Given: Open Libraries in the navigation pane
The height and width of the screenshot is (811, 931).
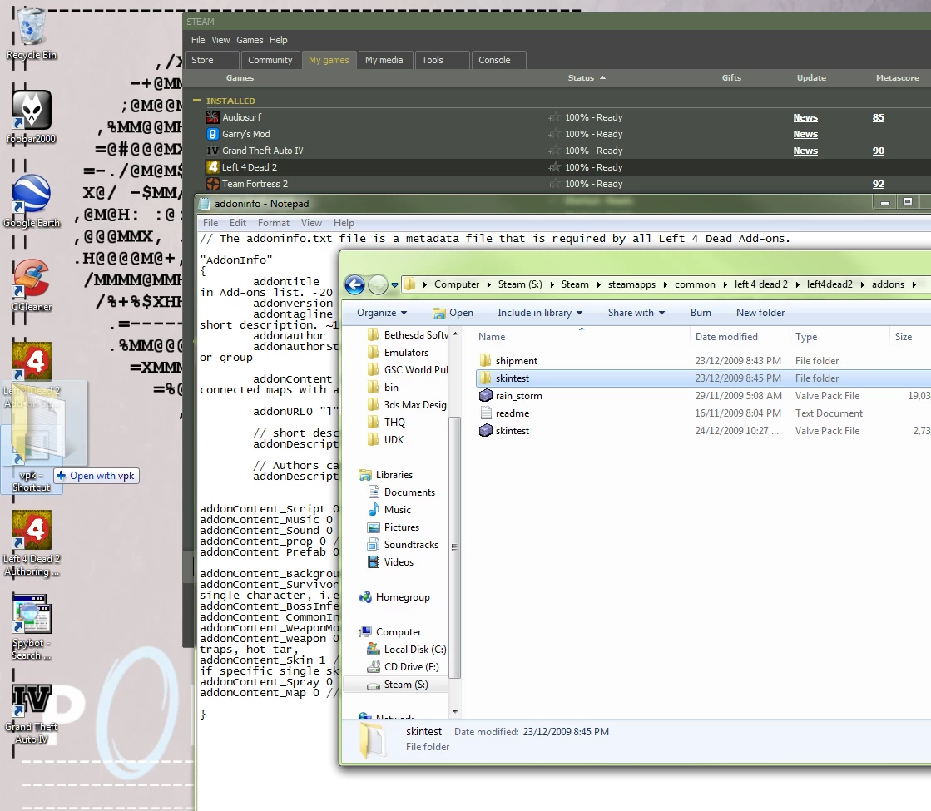Looking at the screenshot, I should click(394, 474).
